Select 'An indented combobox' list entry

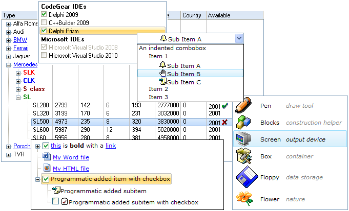[x=173, y=48]
